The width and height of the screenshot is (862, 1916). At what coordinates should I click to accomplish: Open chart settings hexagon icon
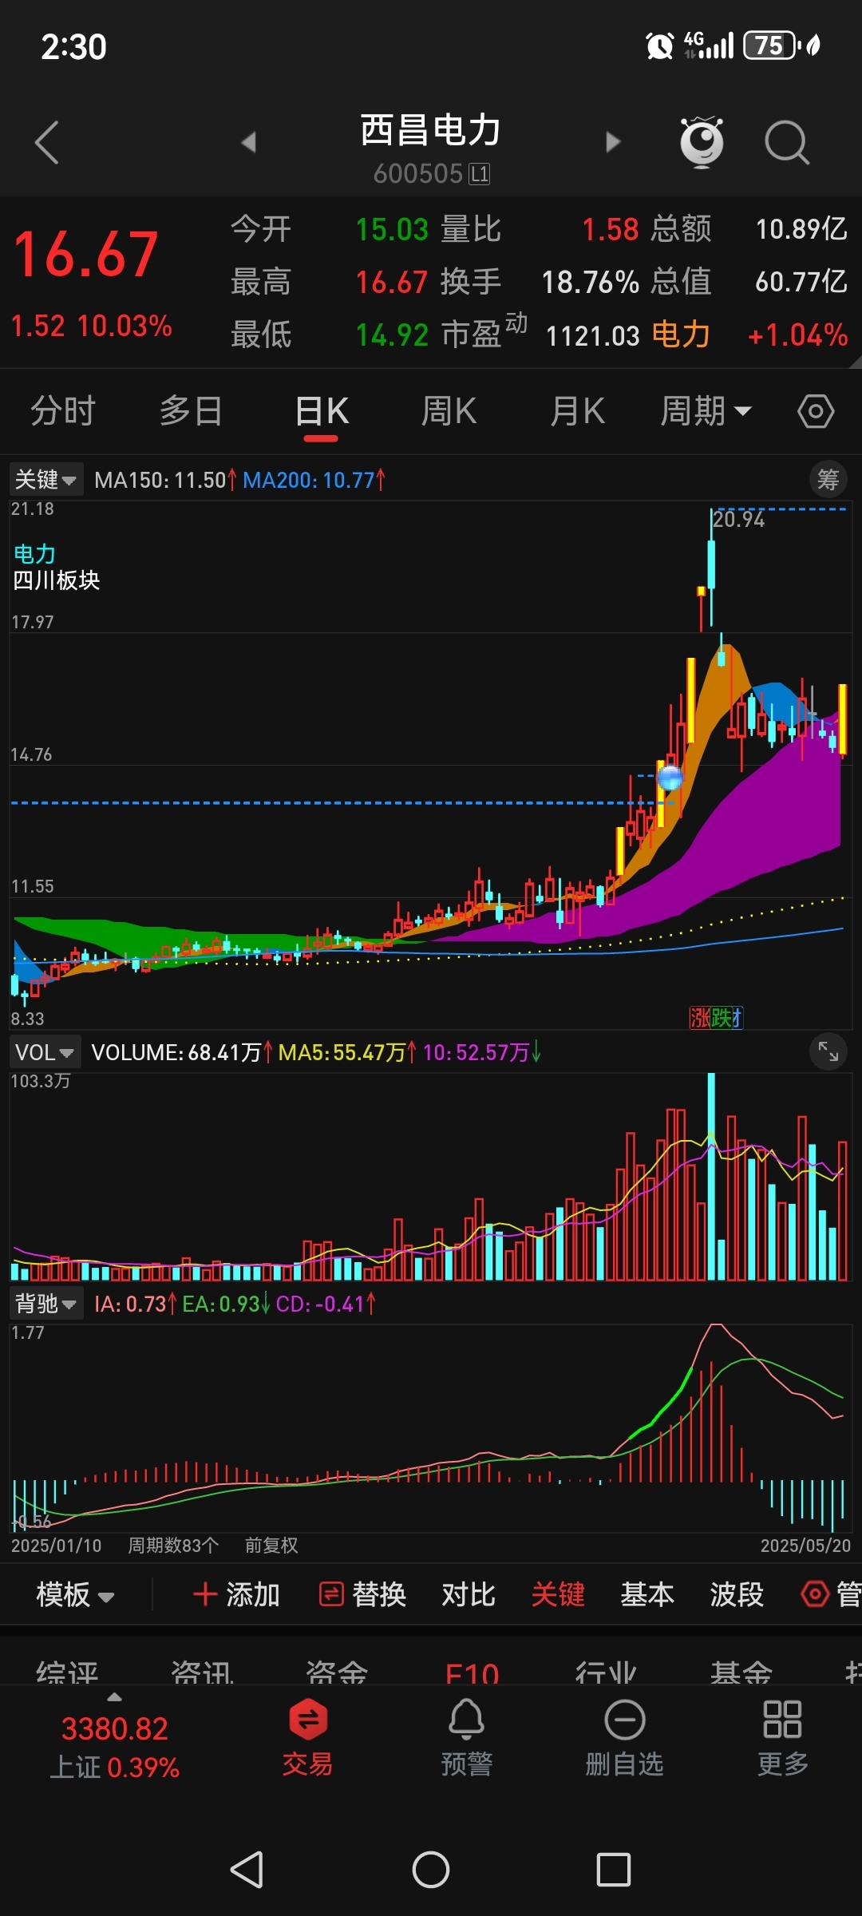click(x=816, y=412)
